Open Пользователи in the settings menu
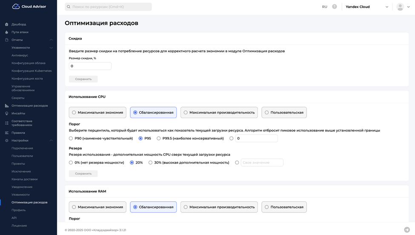Screen dimensions: 415x235 click(x=22, y=156)
